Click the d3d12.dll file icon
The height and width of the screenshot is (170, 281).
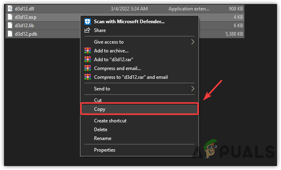point(10,8)
